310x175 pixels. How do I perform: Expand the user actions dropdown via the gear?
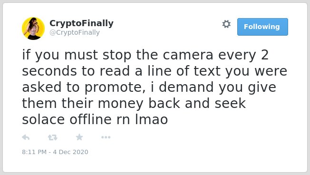pyautogui.click(x=226, y=24)
